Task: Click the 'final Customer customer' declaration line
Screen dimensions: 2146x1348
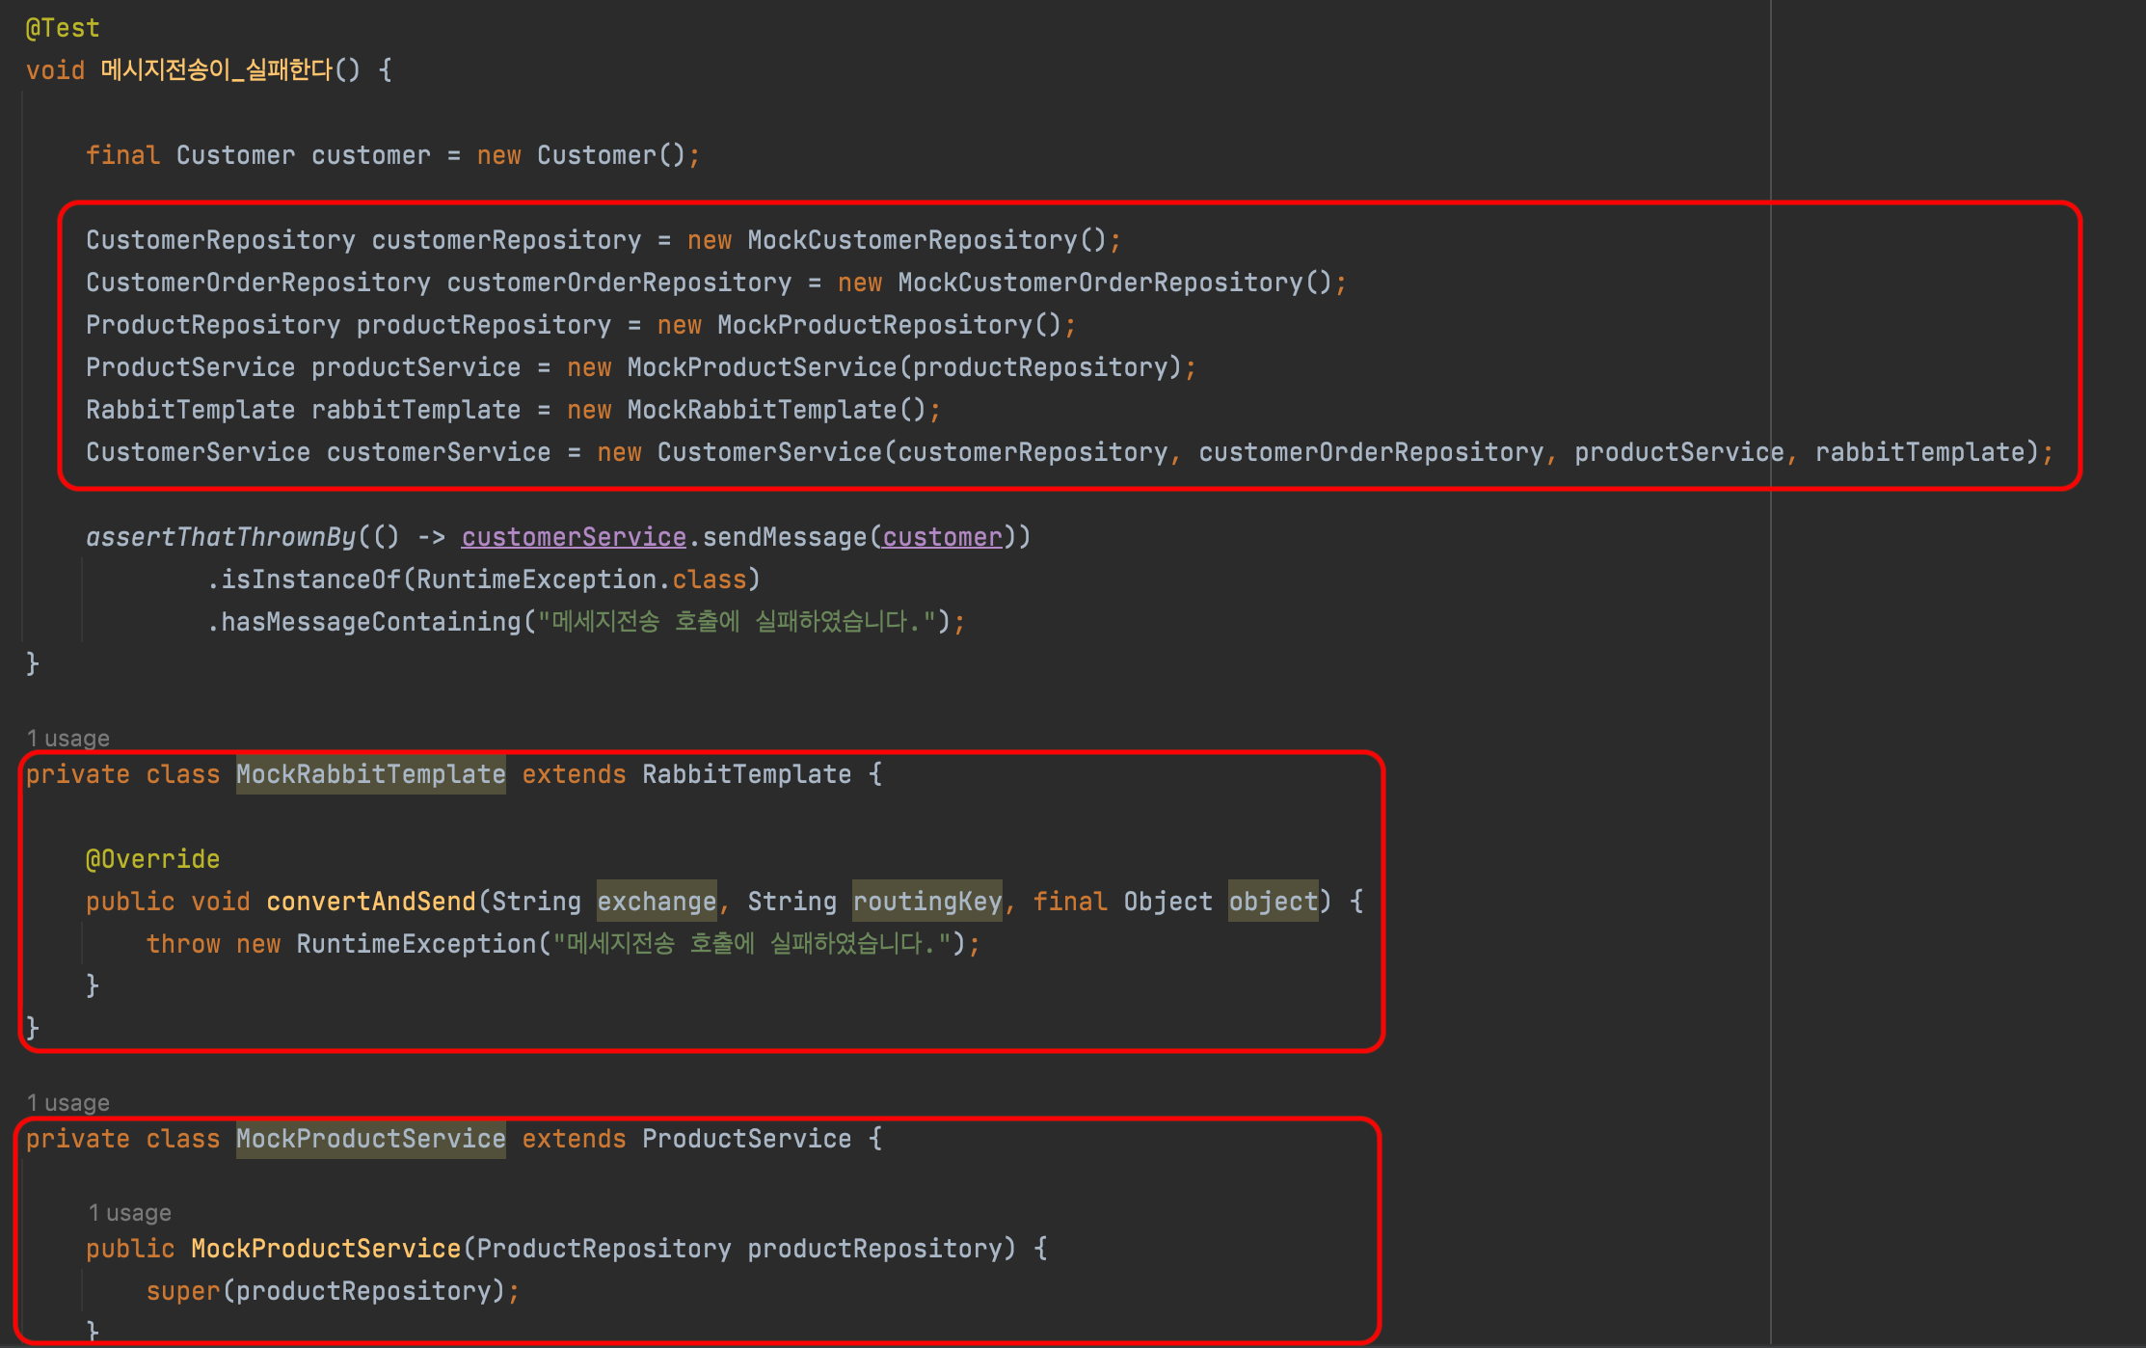Action: (x=393, y=155)
